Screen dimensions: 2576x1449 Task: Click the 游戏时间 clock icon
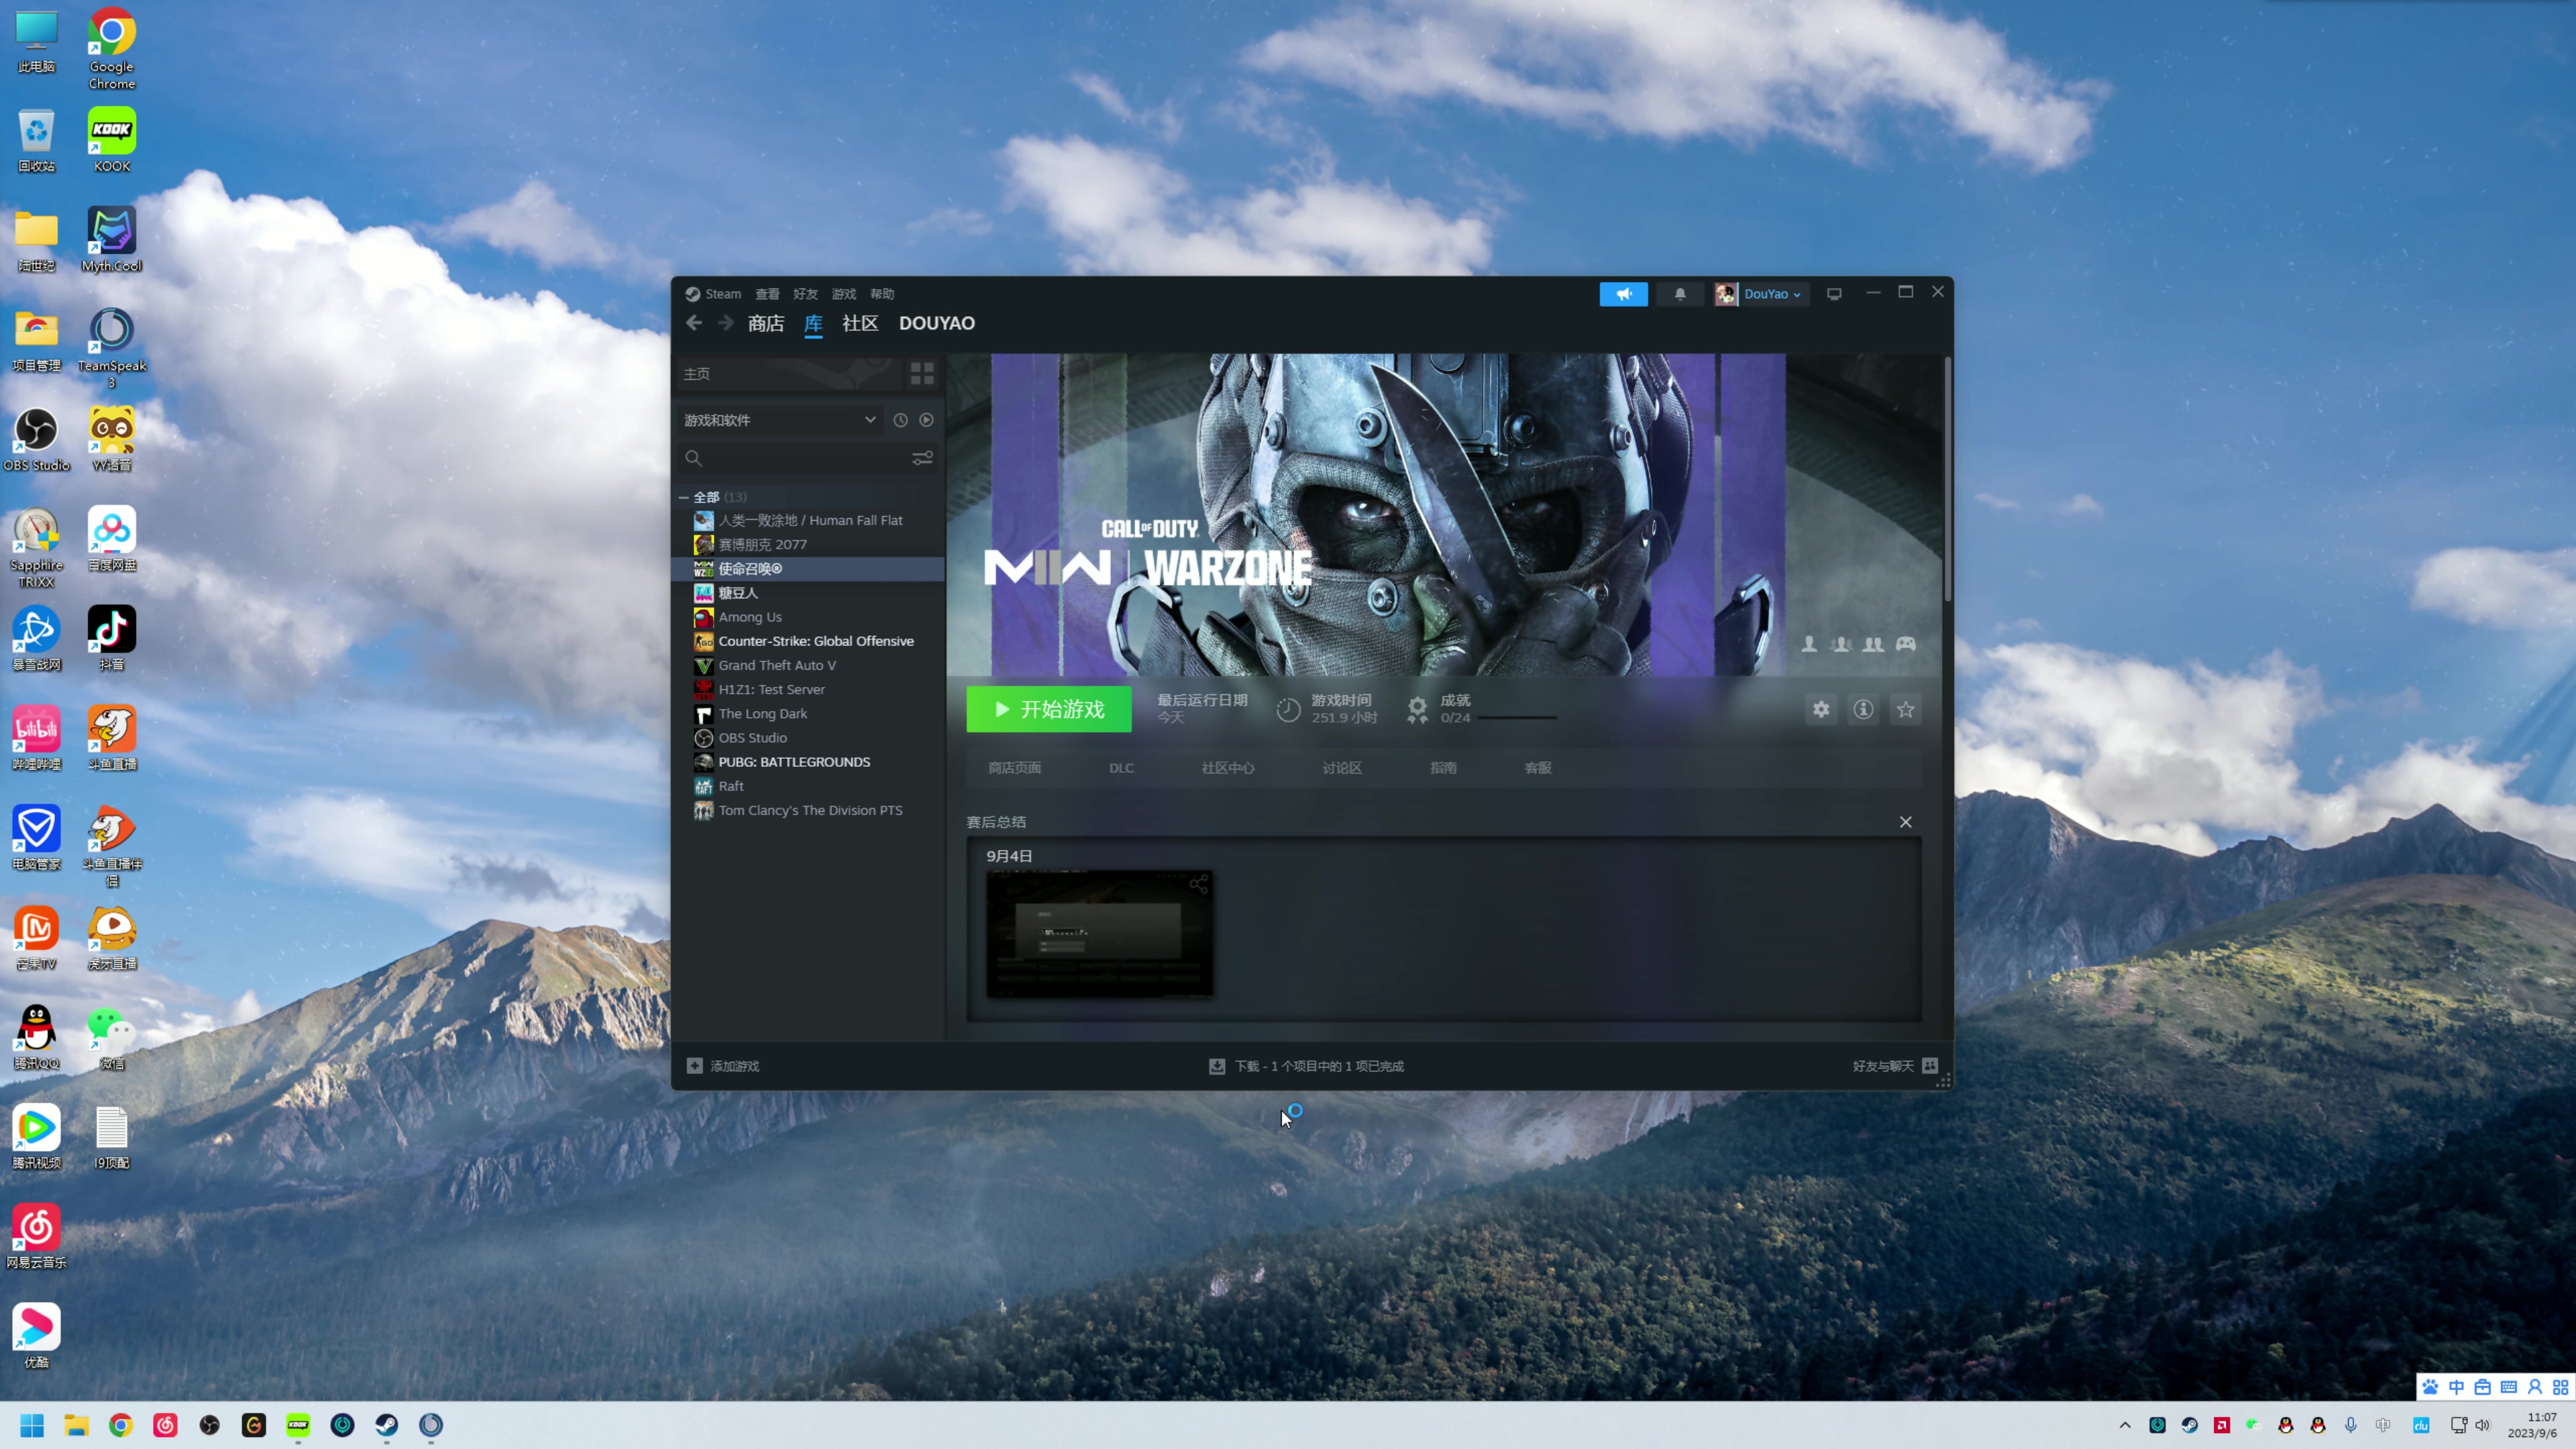[x=1288, y=710]
